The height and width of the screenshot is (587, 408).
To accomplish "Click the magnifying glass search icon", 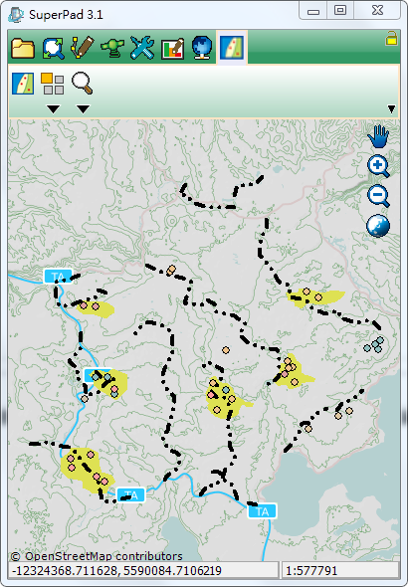I will (x=82, y=84).
